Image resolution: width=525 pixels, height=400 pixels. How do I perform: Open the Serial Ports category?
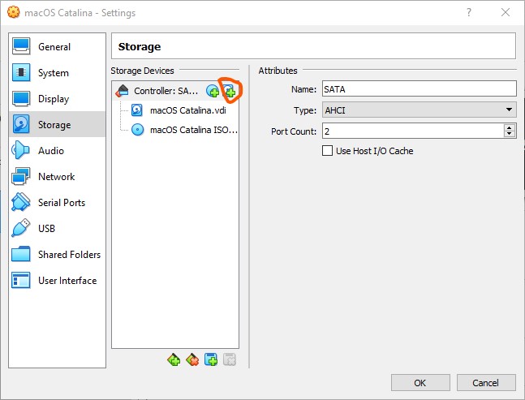pyautogui.click(x=57, y=203)
